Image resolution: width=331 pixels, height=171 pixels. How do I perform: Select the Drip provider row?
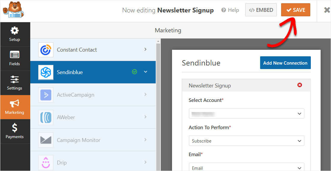93,161
